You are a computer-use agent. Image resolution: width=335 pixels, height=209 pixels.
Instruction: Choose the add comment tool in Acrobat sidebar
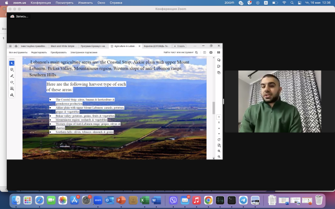tap(12, 69)
